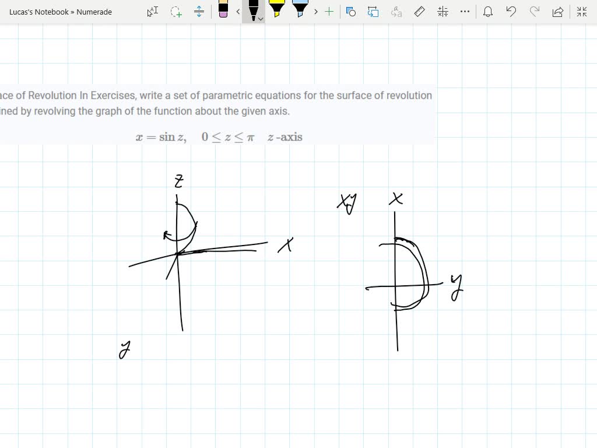The image size is (597, 448).
Task: Select the Eraser tool
Action: pos(222,10)
